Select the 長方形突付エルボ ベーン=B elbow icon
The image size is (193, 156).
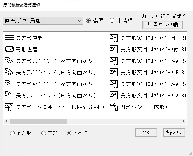pyautogui.click(x=114, y=72)
